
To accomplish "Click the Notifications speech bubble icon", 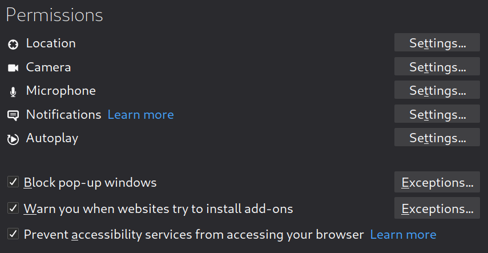I will click(13, 115).
